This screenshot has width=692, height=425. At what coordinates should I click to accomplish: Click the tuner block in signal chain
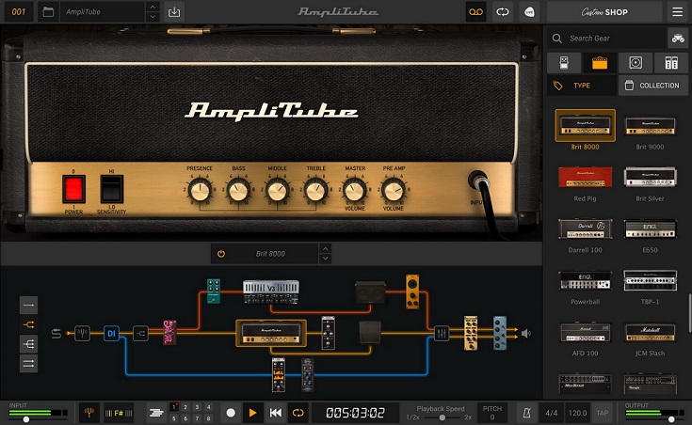[82, 333]
